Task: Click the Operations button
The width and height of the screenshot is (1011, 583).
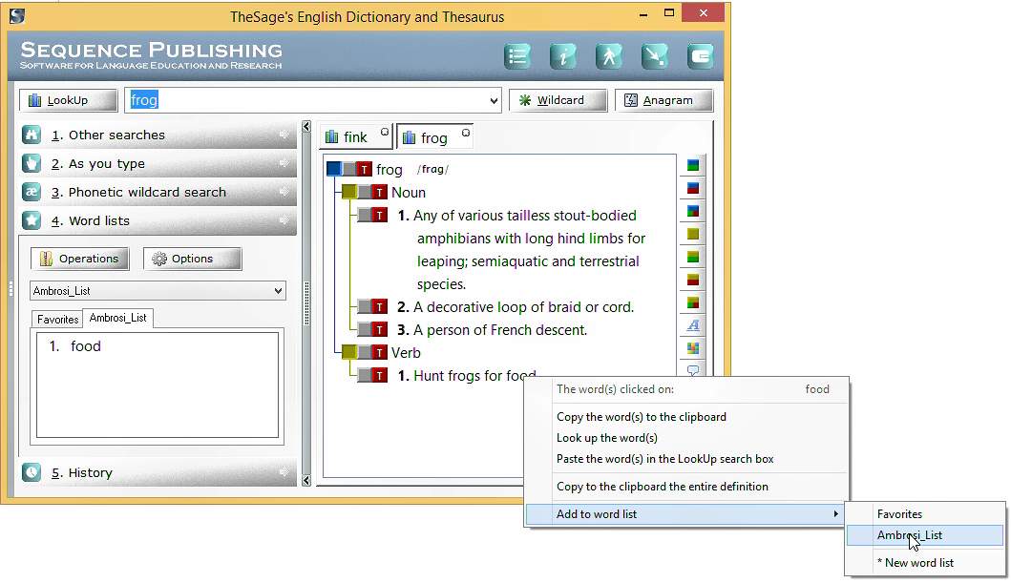Action: pyautogui.click(x=80, y=259)
